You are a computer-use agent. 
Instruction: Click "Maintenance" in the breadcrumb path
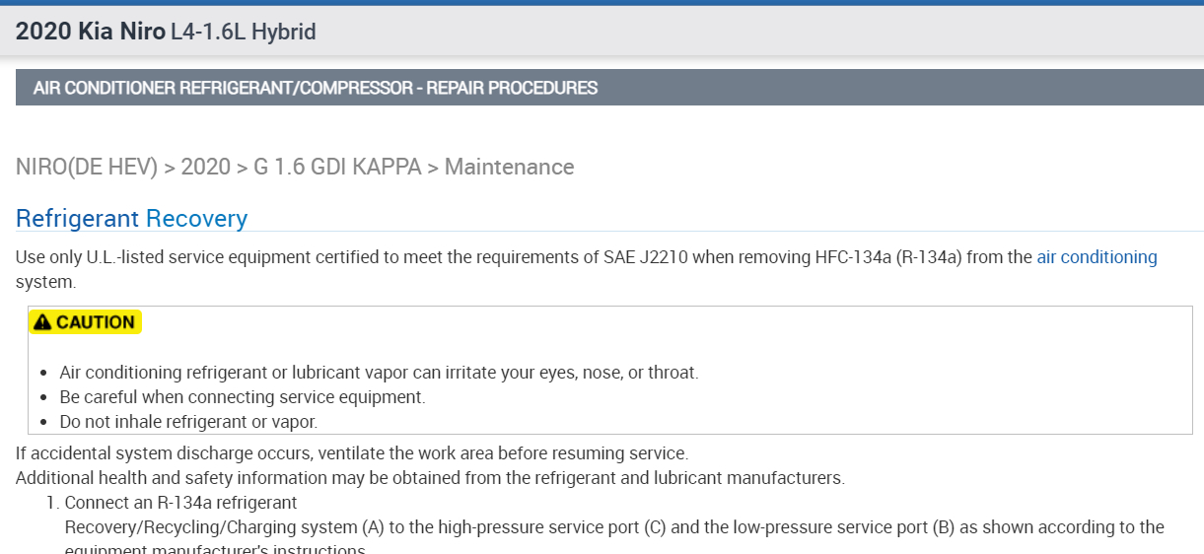(x=509, y=168)
